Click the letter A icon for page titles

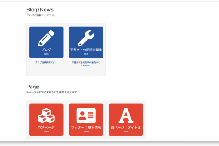point(126,115)
